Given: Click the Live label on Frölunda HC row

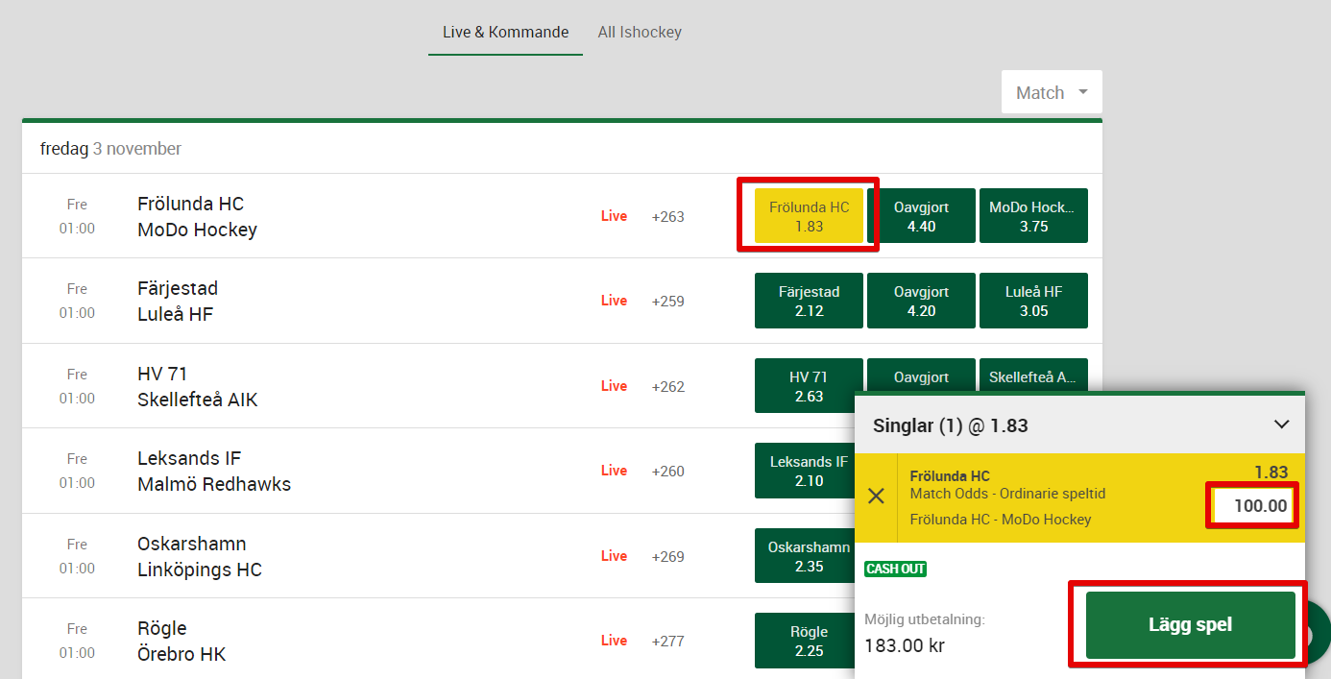Looking at the screenshot, I should [614, 216].
